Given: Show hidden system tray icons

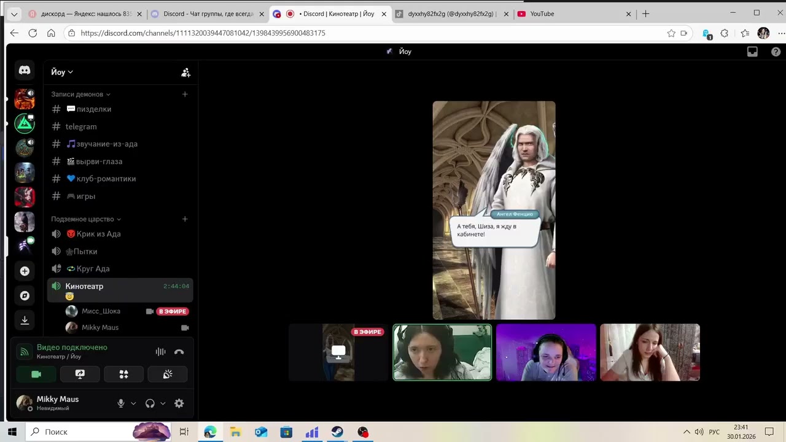Looking at the screenshot, I should point(687,432).
